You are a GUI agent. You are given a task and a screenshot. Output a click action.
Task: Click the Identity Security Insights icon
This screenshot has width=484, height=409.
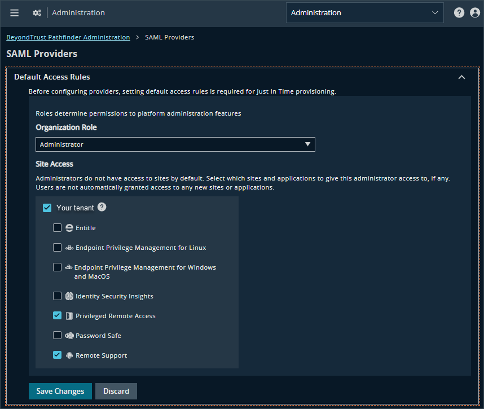point(69,296)
